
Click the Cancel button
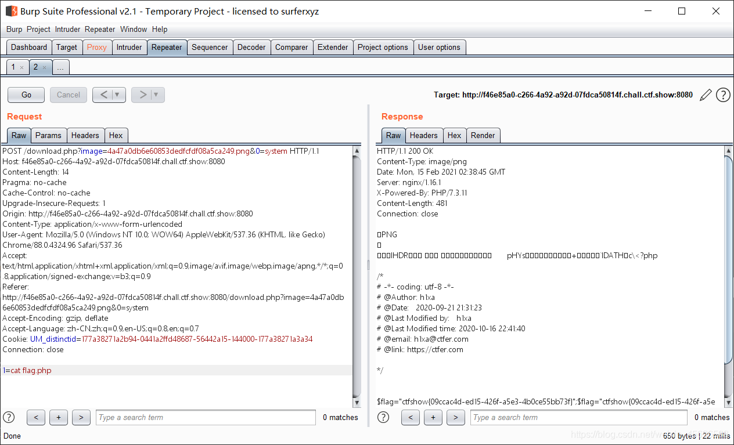(x=69, y=95)
